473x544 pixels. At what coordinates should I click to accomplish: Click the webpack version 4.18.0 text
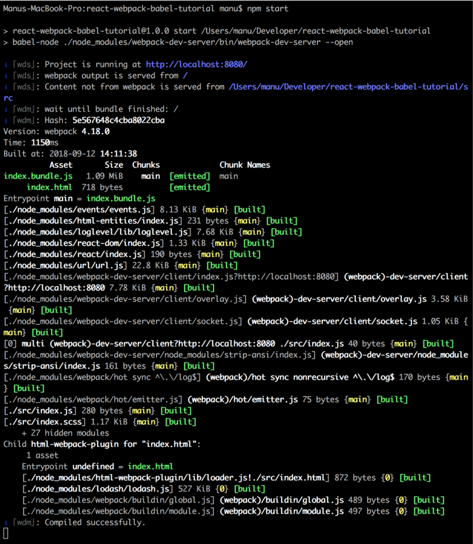[95, 131]
